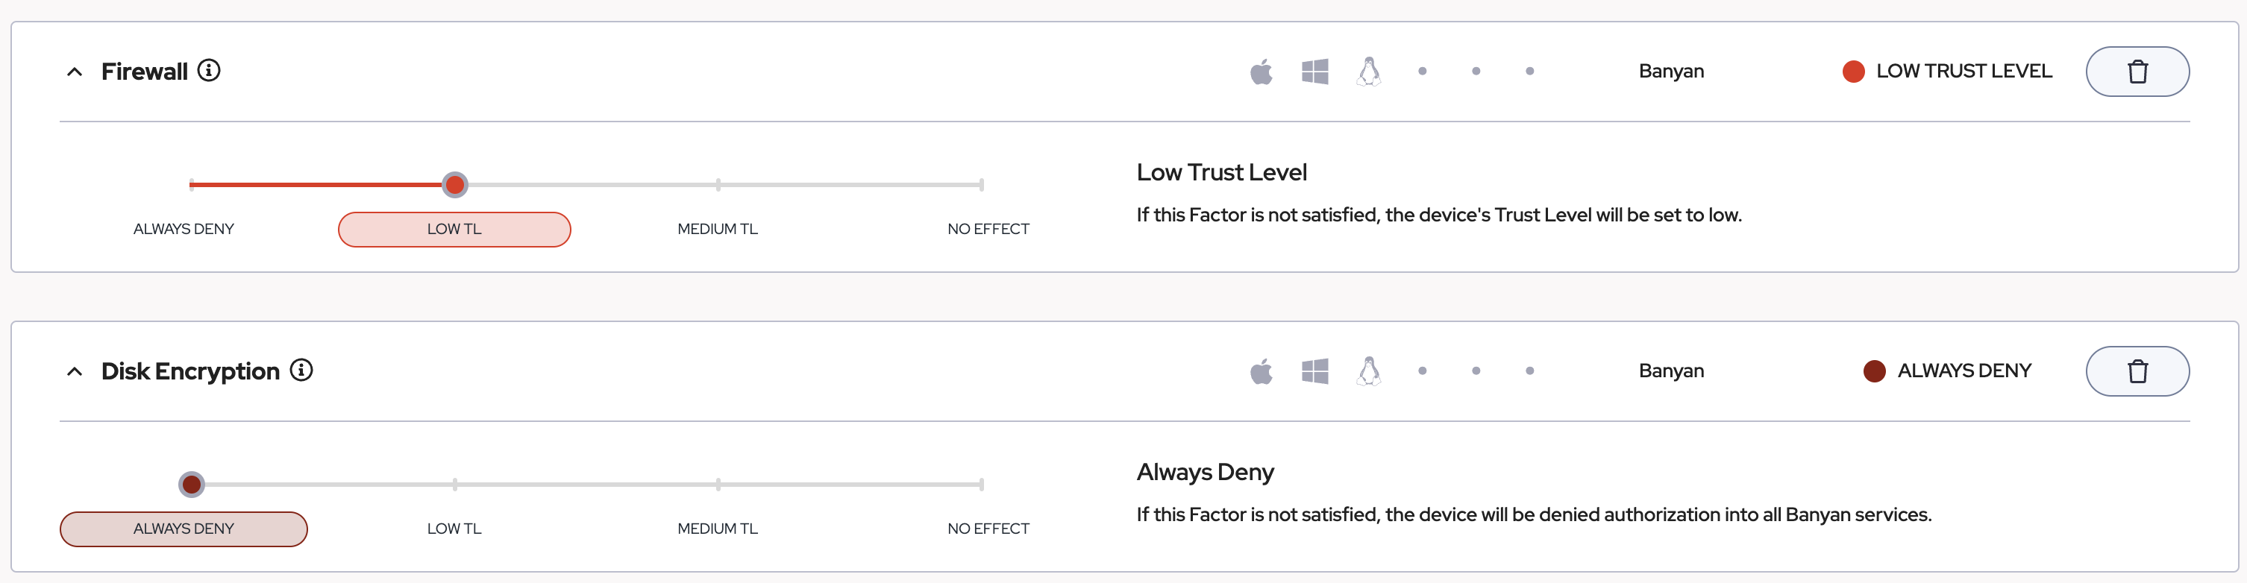The width and height of the screenshot is (2247, 583).
Task: Click the Windows icon in Firewall row
Action: pos(1314,72)
